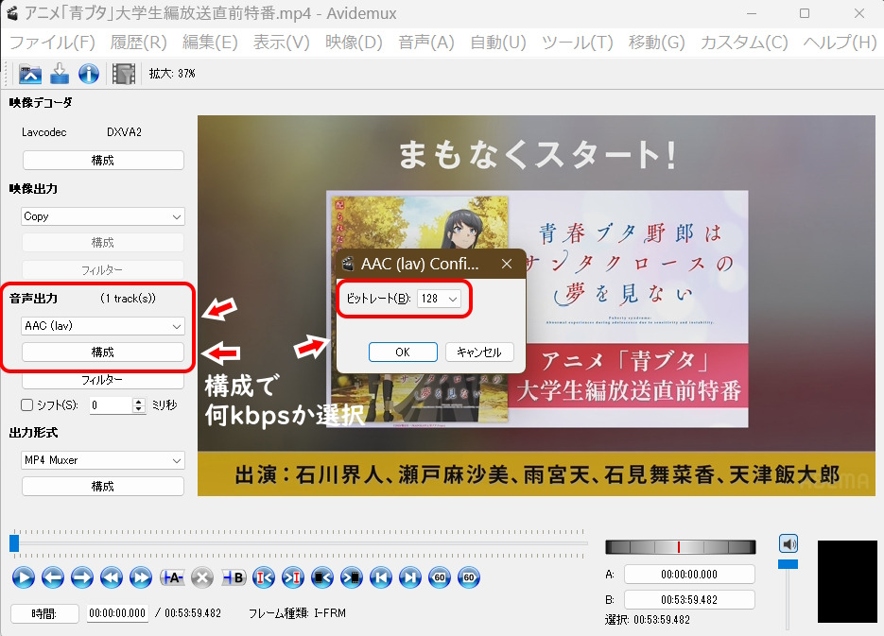
Task: Mute audio with the speaker icon
Action: pyautogui.click(x=789, y=543)
